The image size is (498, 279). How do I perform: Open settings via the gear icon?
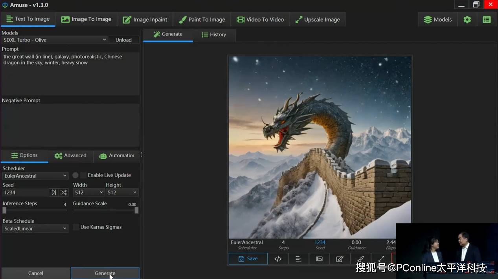(x=467, y=19)
